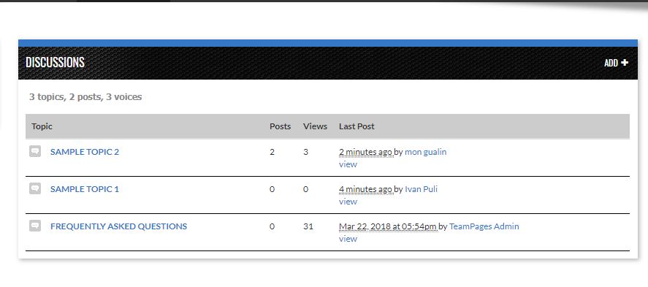Click the '4 minutes ago' timestamp

pos(365,189)
